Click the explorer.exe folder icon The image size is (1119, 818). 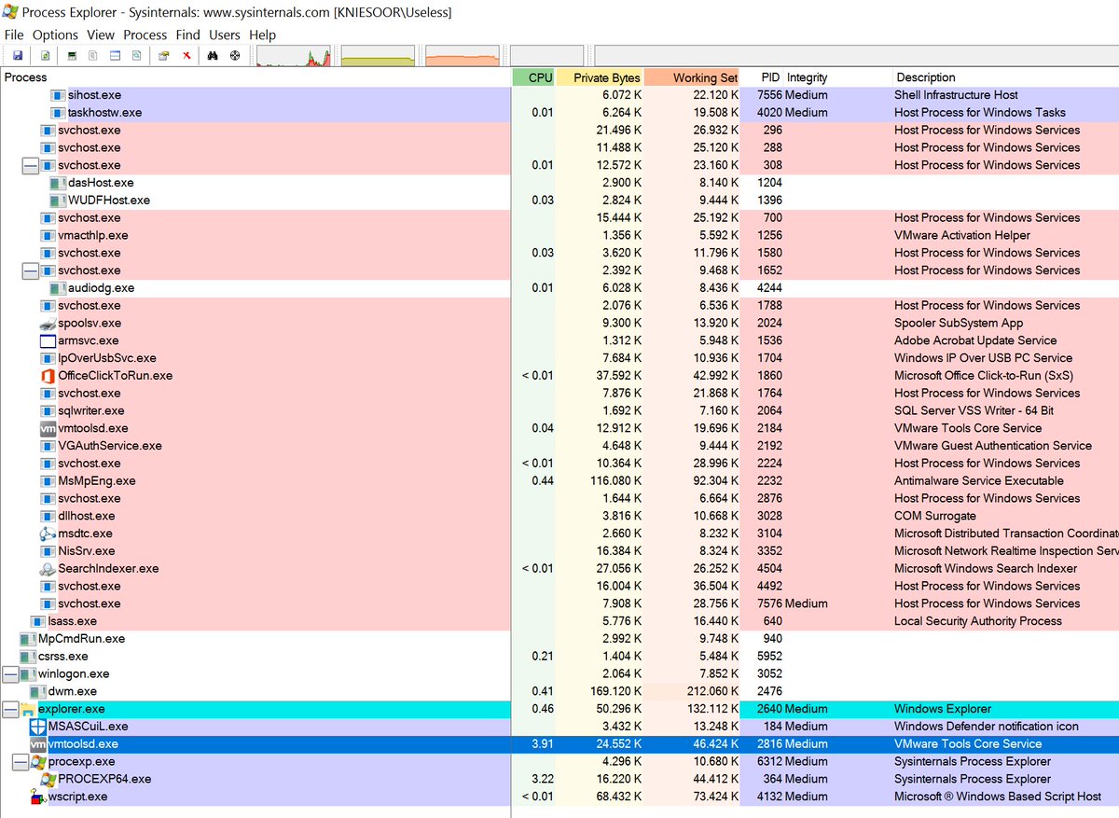[x=28, y=709]
